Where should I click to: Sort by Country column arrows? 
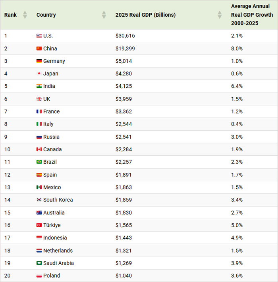(104, 15)
